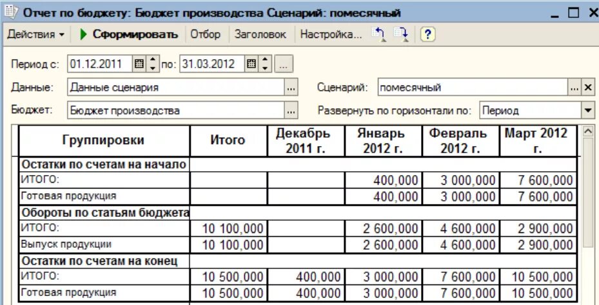Click closing Готовая продукция March 10 500,000 cell
Screen dimensions: 599x305
[x=538, y=293]
